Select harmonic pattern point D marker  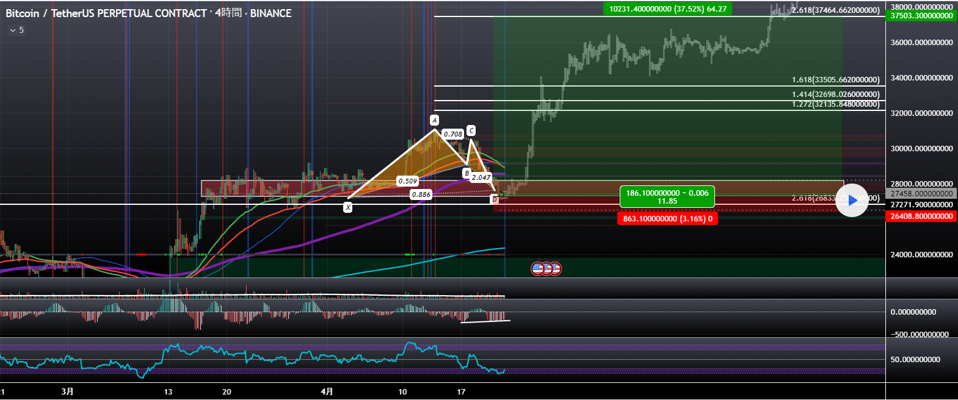pyautogui.click(x=495, y=199)
